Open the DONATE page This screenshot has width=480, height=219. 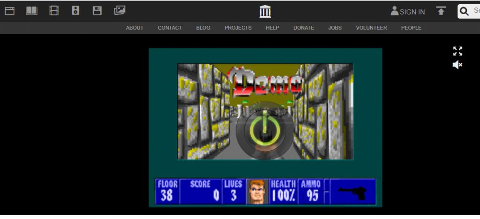coord(304,28)
